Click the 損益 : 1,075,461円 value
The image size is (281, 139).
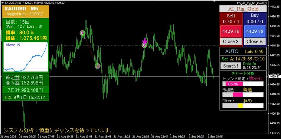[26, 38]
